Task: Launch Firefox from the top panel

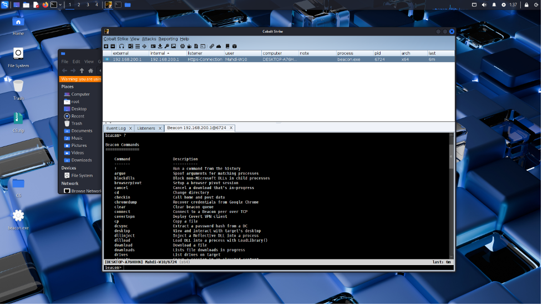Action: coord(45,5)
